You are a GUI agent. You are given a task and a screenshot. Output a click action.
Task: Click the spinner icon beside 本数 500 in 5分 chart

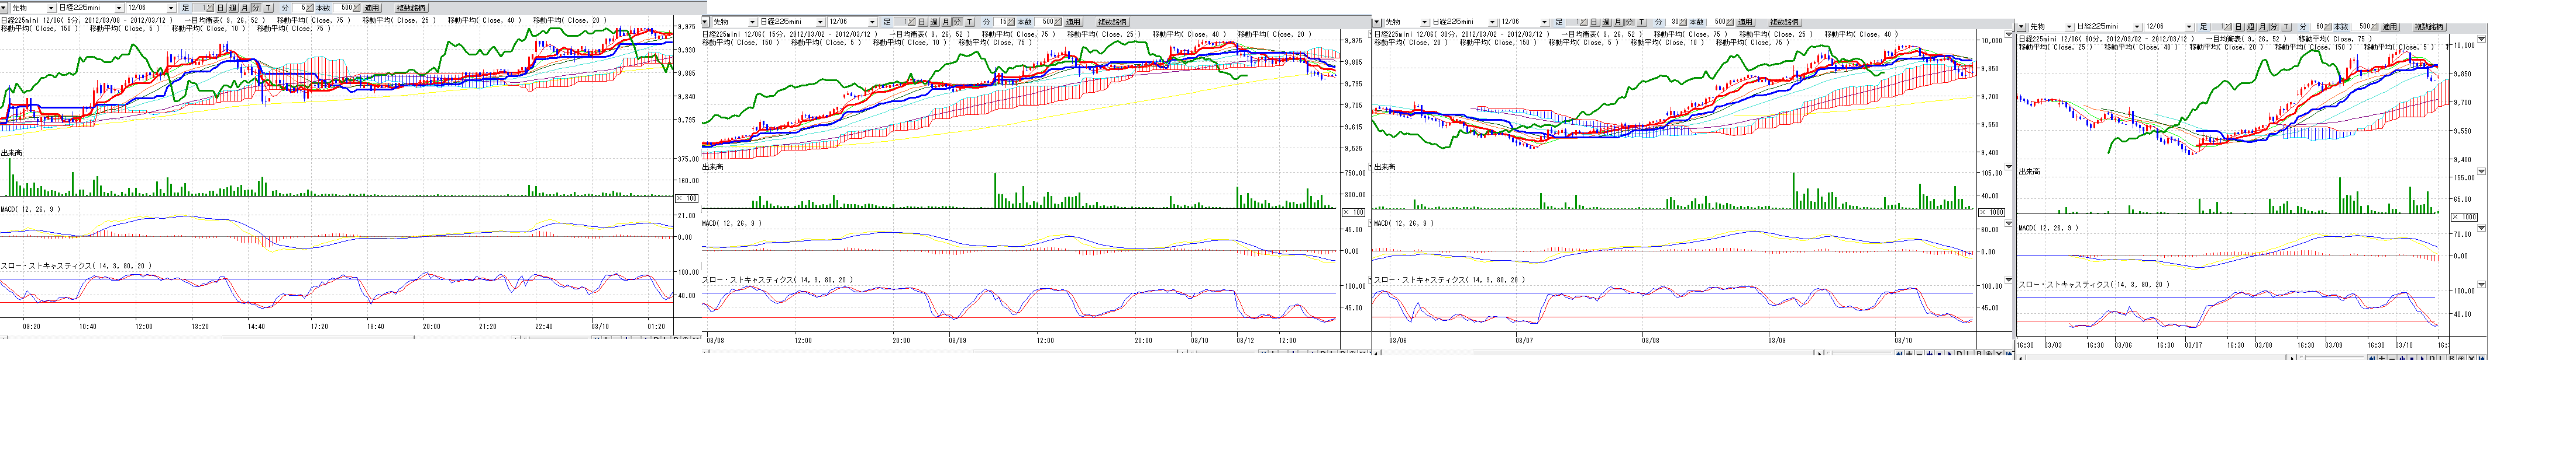[x=357, y=8]
